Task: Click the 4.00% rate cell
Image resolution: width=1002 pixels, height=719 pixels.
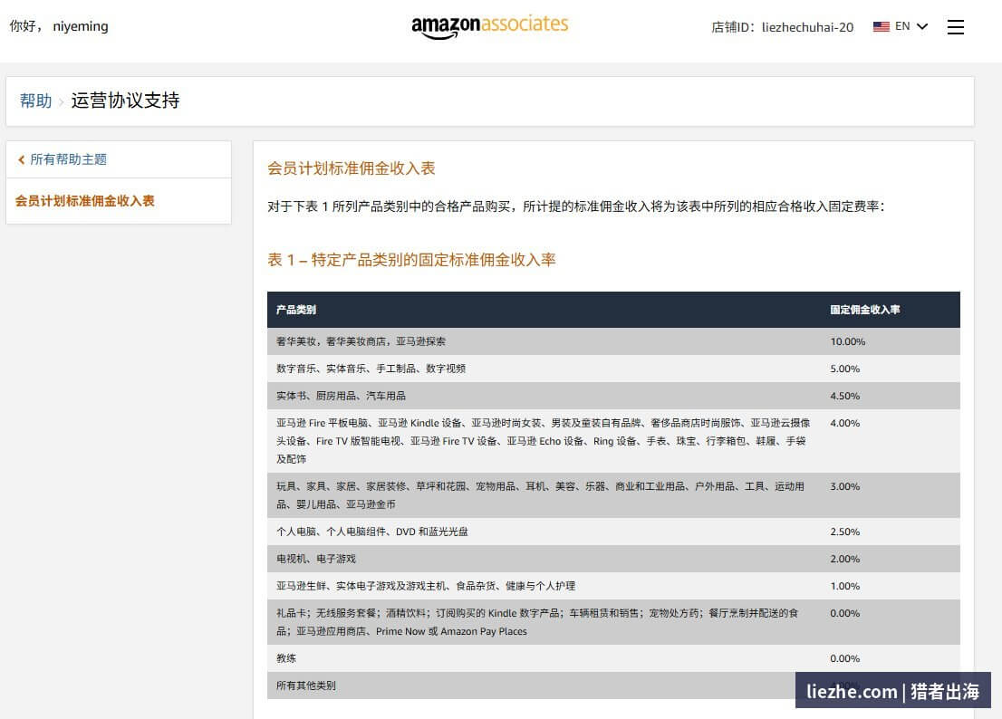Action: coord(844,423)
